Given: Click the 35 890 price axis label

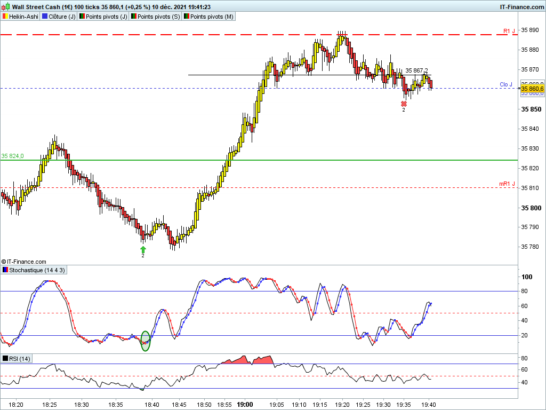Looking at the screenshot, I should click(529, 30).
